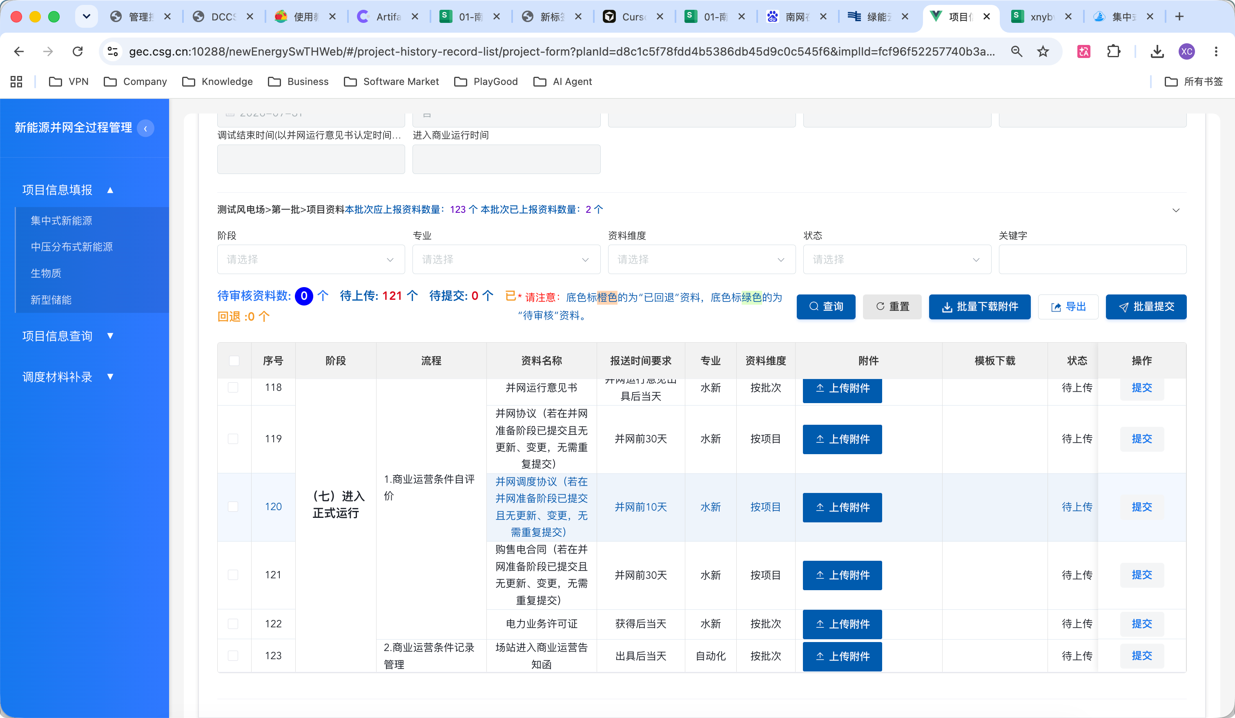This screenshot has height=718, width=1235.
Task: Check the checkbox for row 118
Action: pos(233,387)
